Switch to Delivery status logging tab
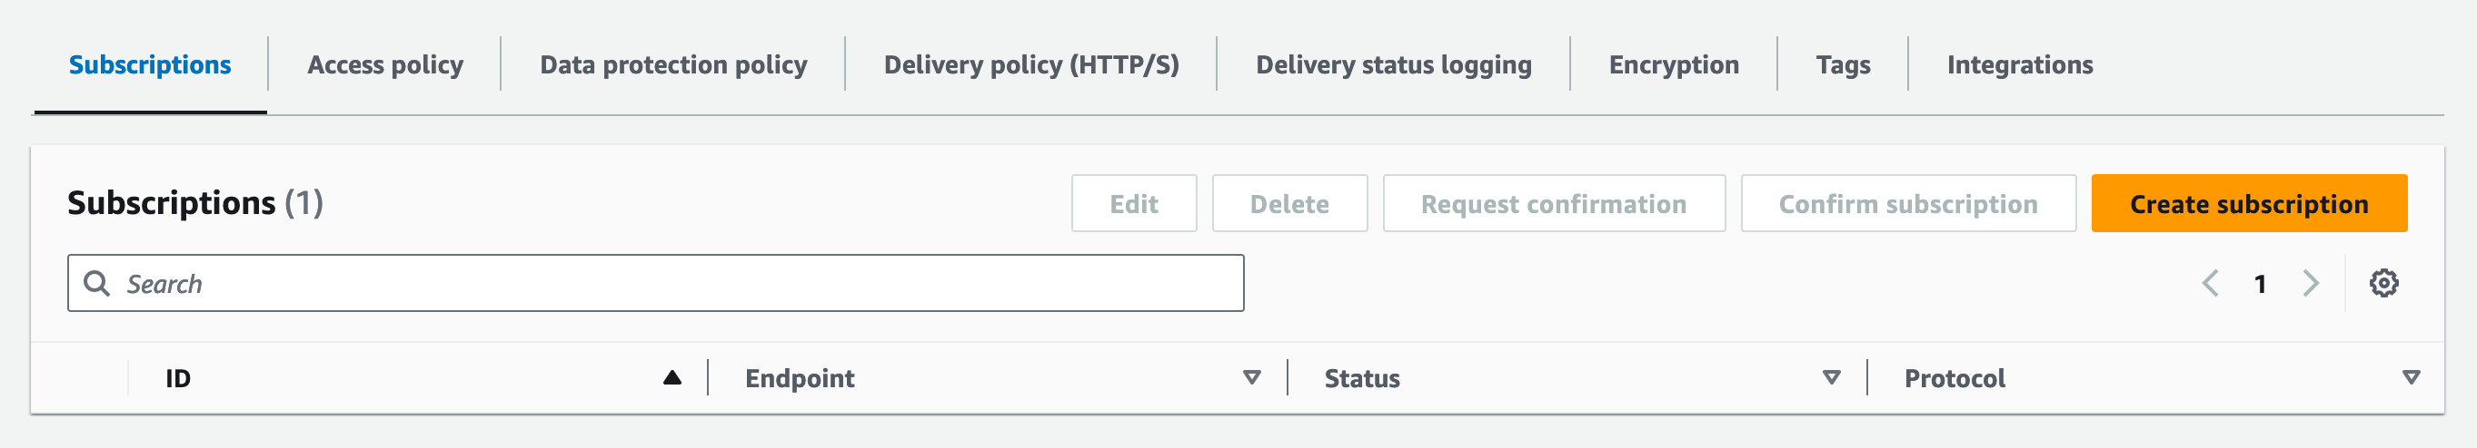Image resolution: width=2477 pixels, height=448 pixels. coord(1393,64)
